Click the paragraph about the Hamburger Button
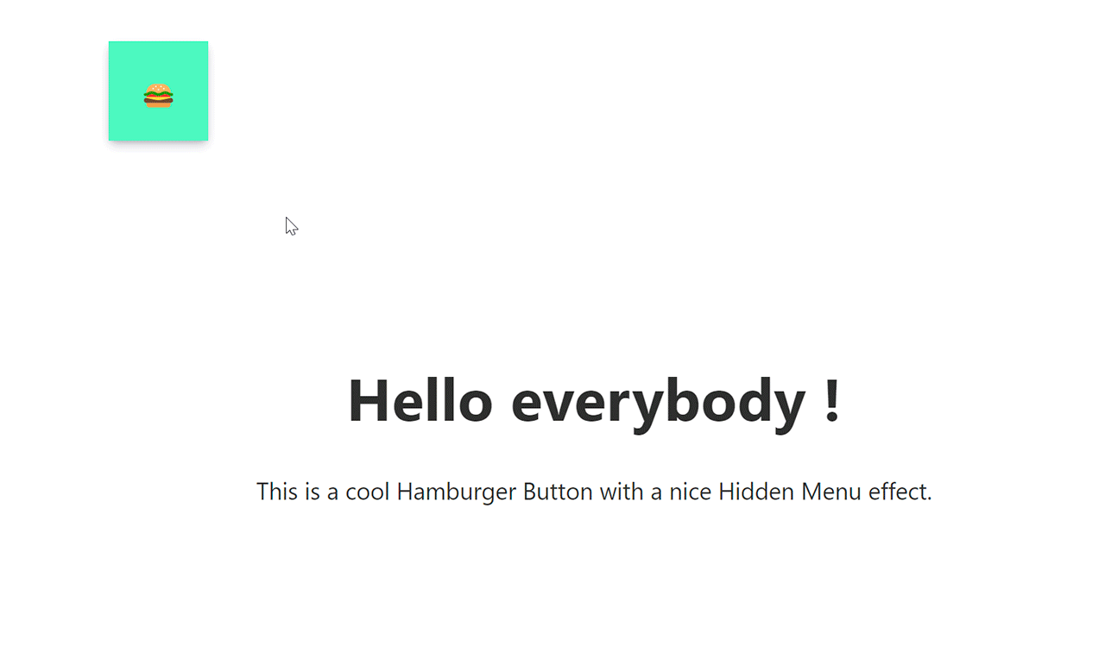Screen dimensions: 1105x659 pos(594,492)
